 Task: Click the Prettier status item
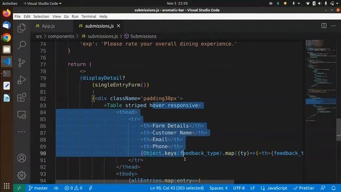304,188
